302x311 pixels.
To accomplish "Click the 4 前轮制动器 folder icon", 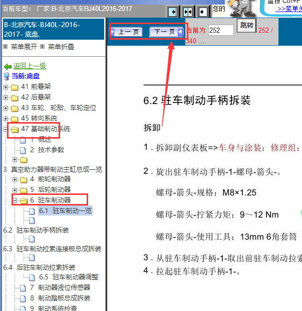I will [24, 180].
